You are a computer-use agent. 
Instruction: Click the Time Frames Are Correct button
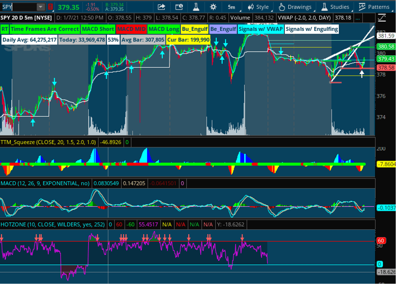click(x=45, y=29)
